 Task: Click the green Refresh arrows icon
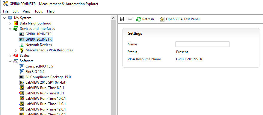tap(139, 19)
